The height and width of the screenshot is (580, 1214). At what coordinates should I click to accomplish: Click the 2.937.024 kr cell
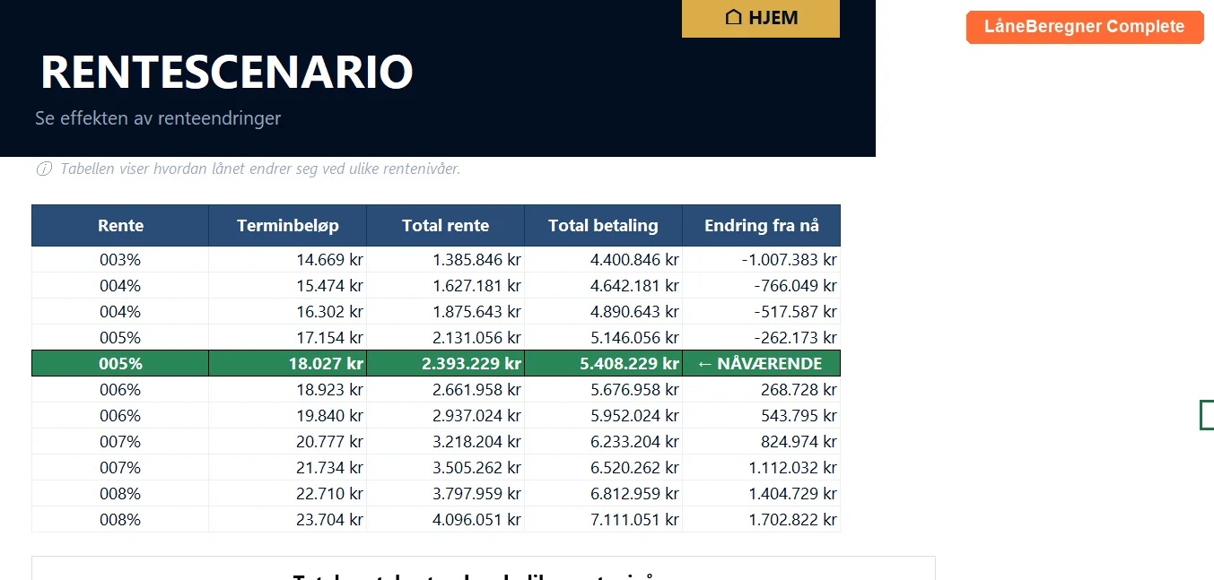[x=446, y=416]
